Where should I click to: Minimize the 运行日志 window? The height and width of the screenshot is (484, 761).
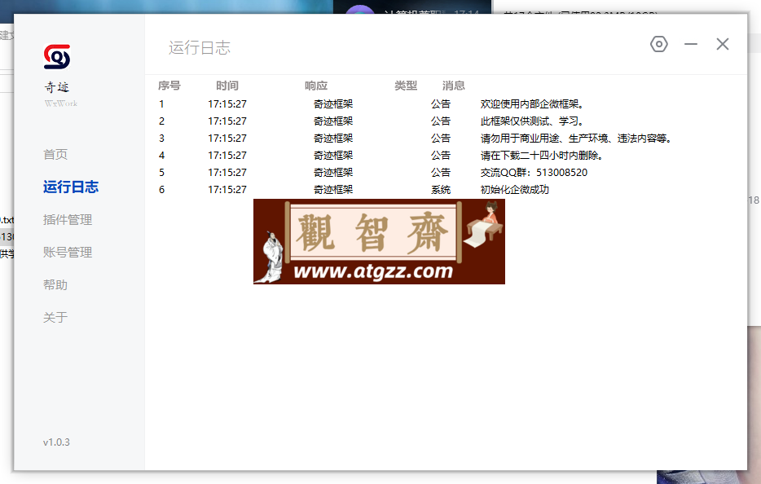click(x=691, y=44)
